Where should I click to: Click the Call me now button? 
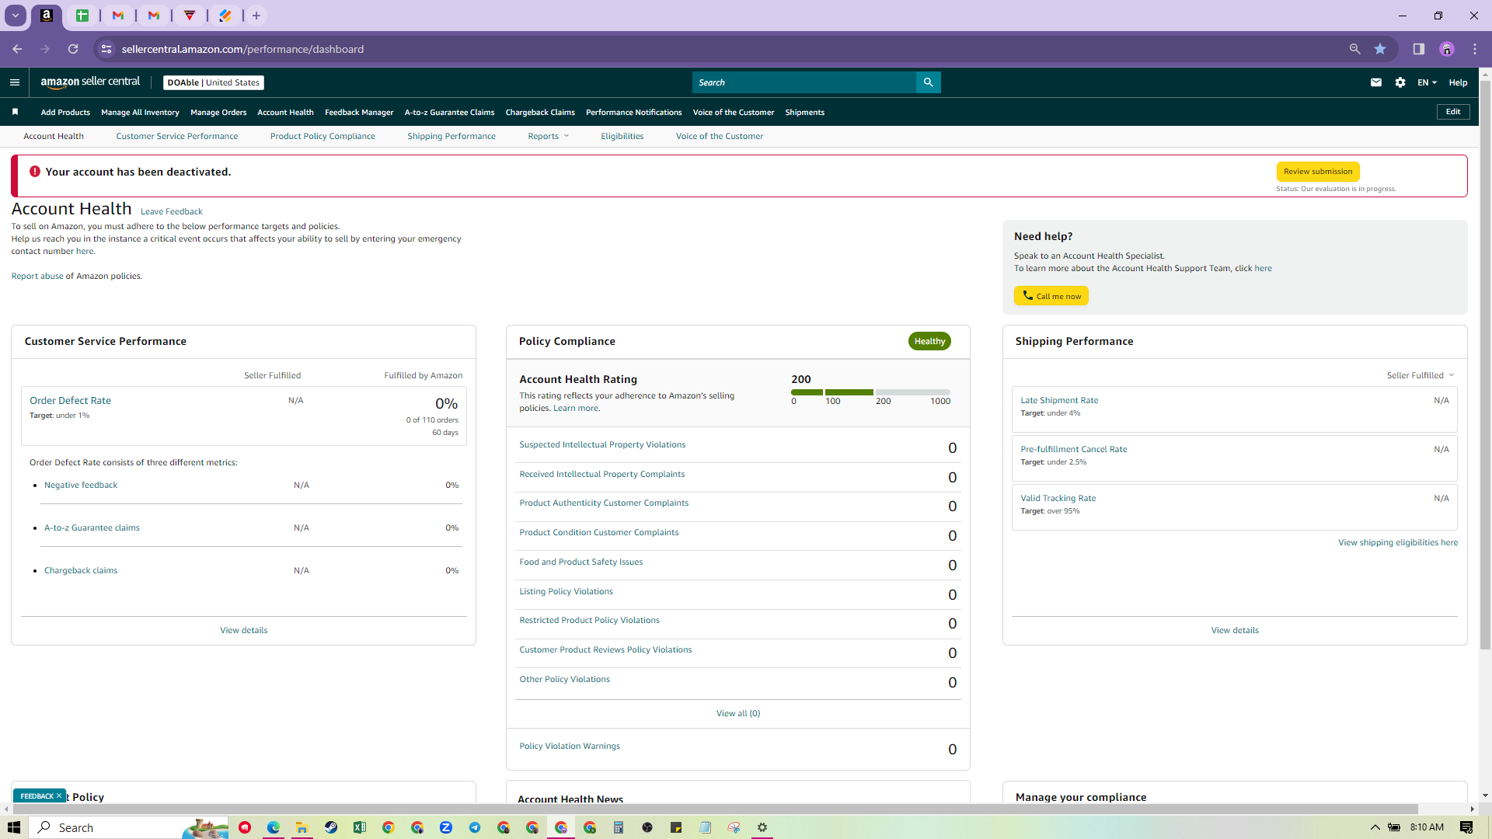[x=1051, y=296]
